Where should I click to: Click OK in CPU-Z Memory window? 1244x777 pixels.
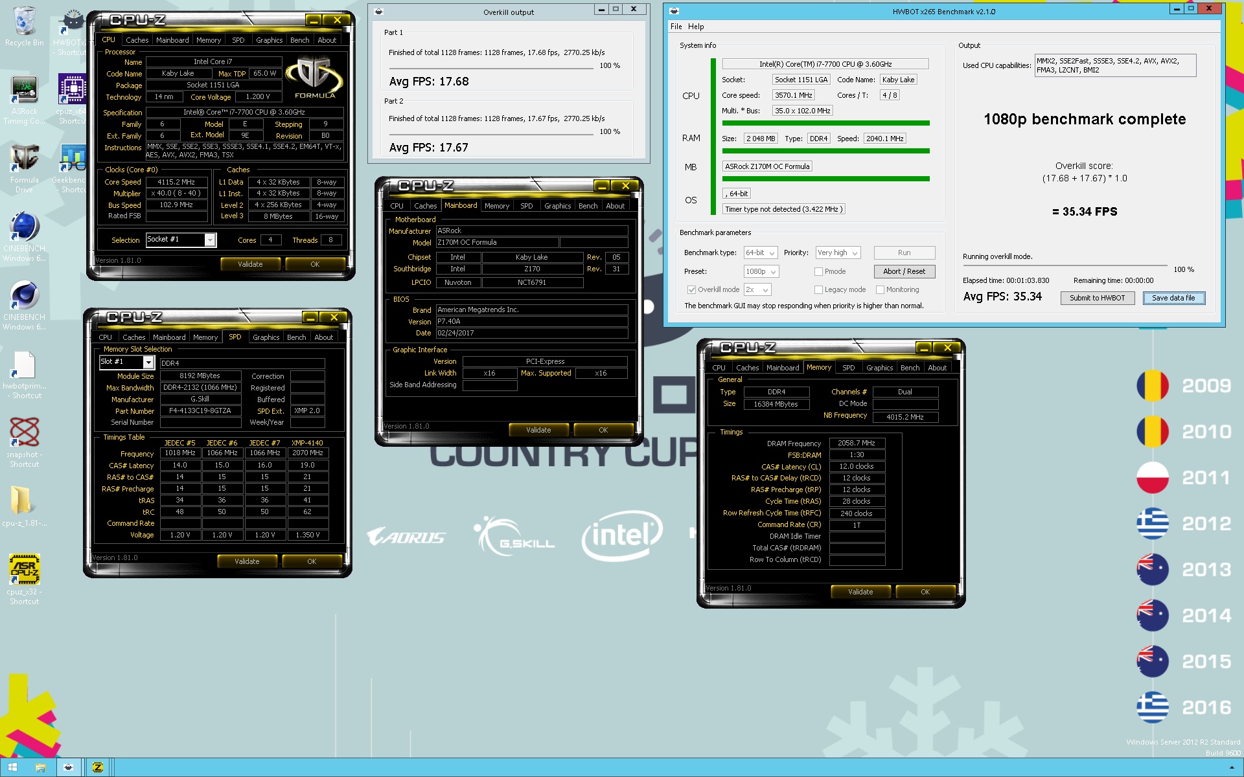click(925, 592)
